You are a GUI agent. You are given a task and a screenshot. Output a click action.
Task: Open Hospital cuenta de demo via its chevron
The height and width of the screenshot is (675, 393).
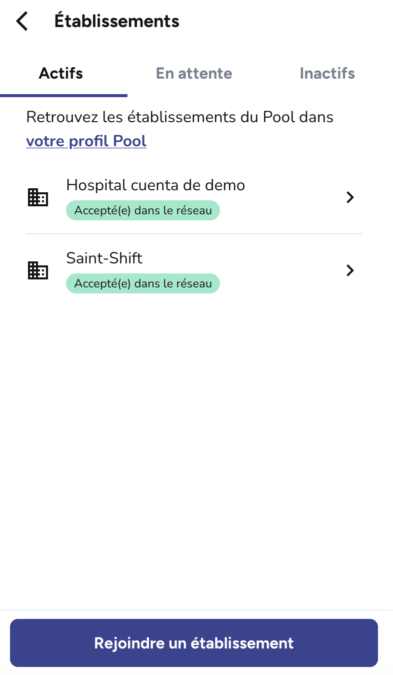click(350, 197)
